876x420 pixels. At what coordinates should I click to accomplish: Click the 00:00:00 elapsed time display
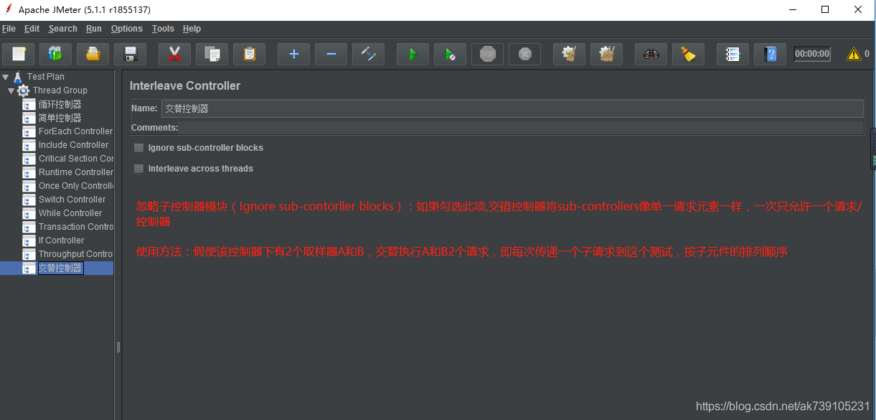coord(812,54)
